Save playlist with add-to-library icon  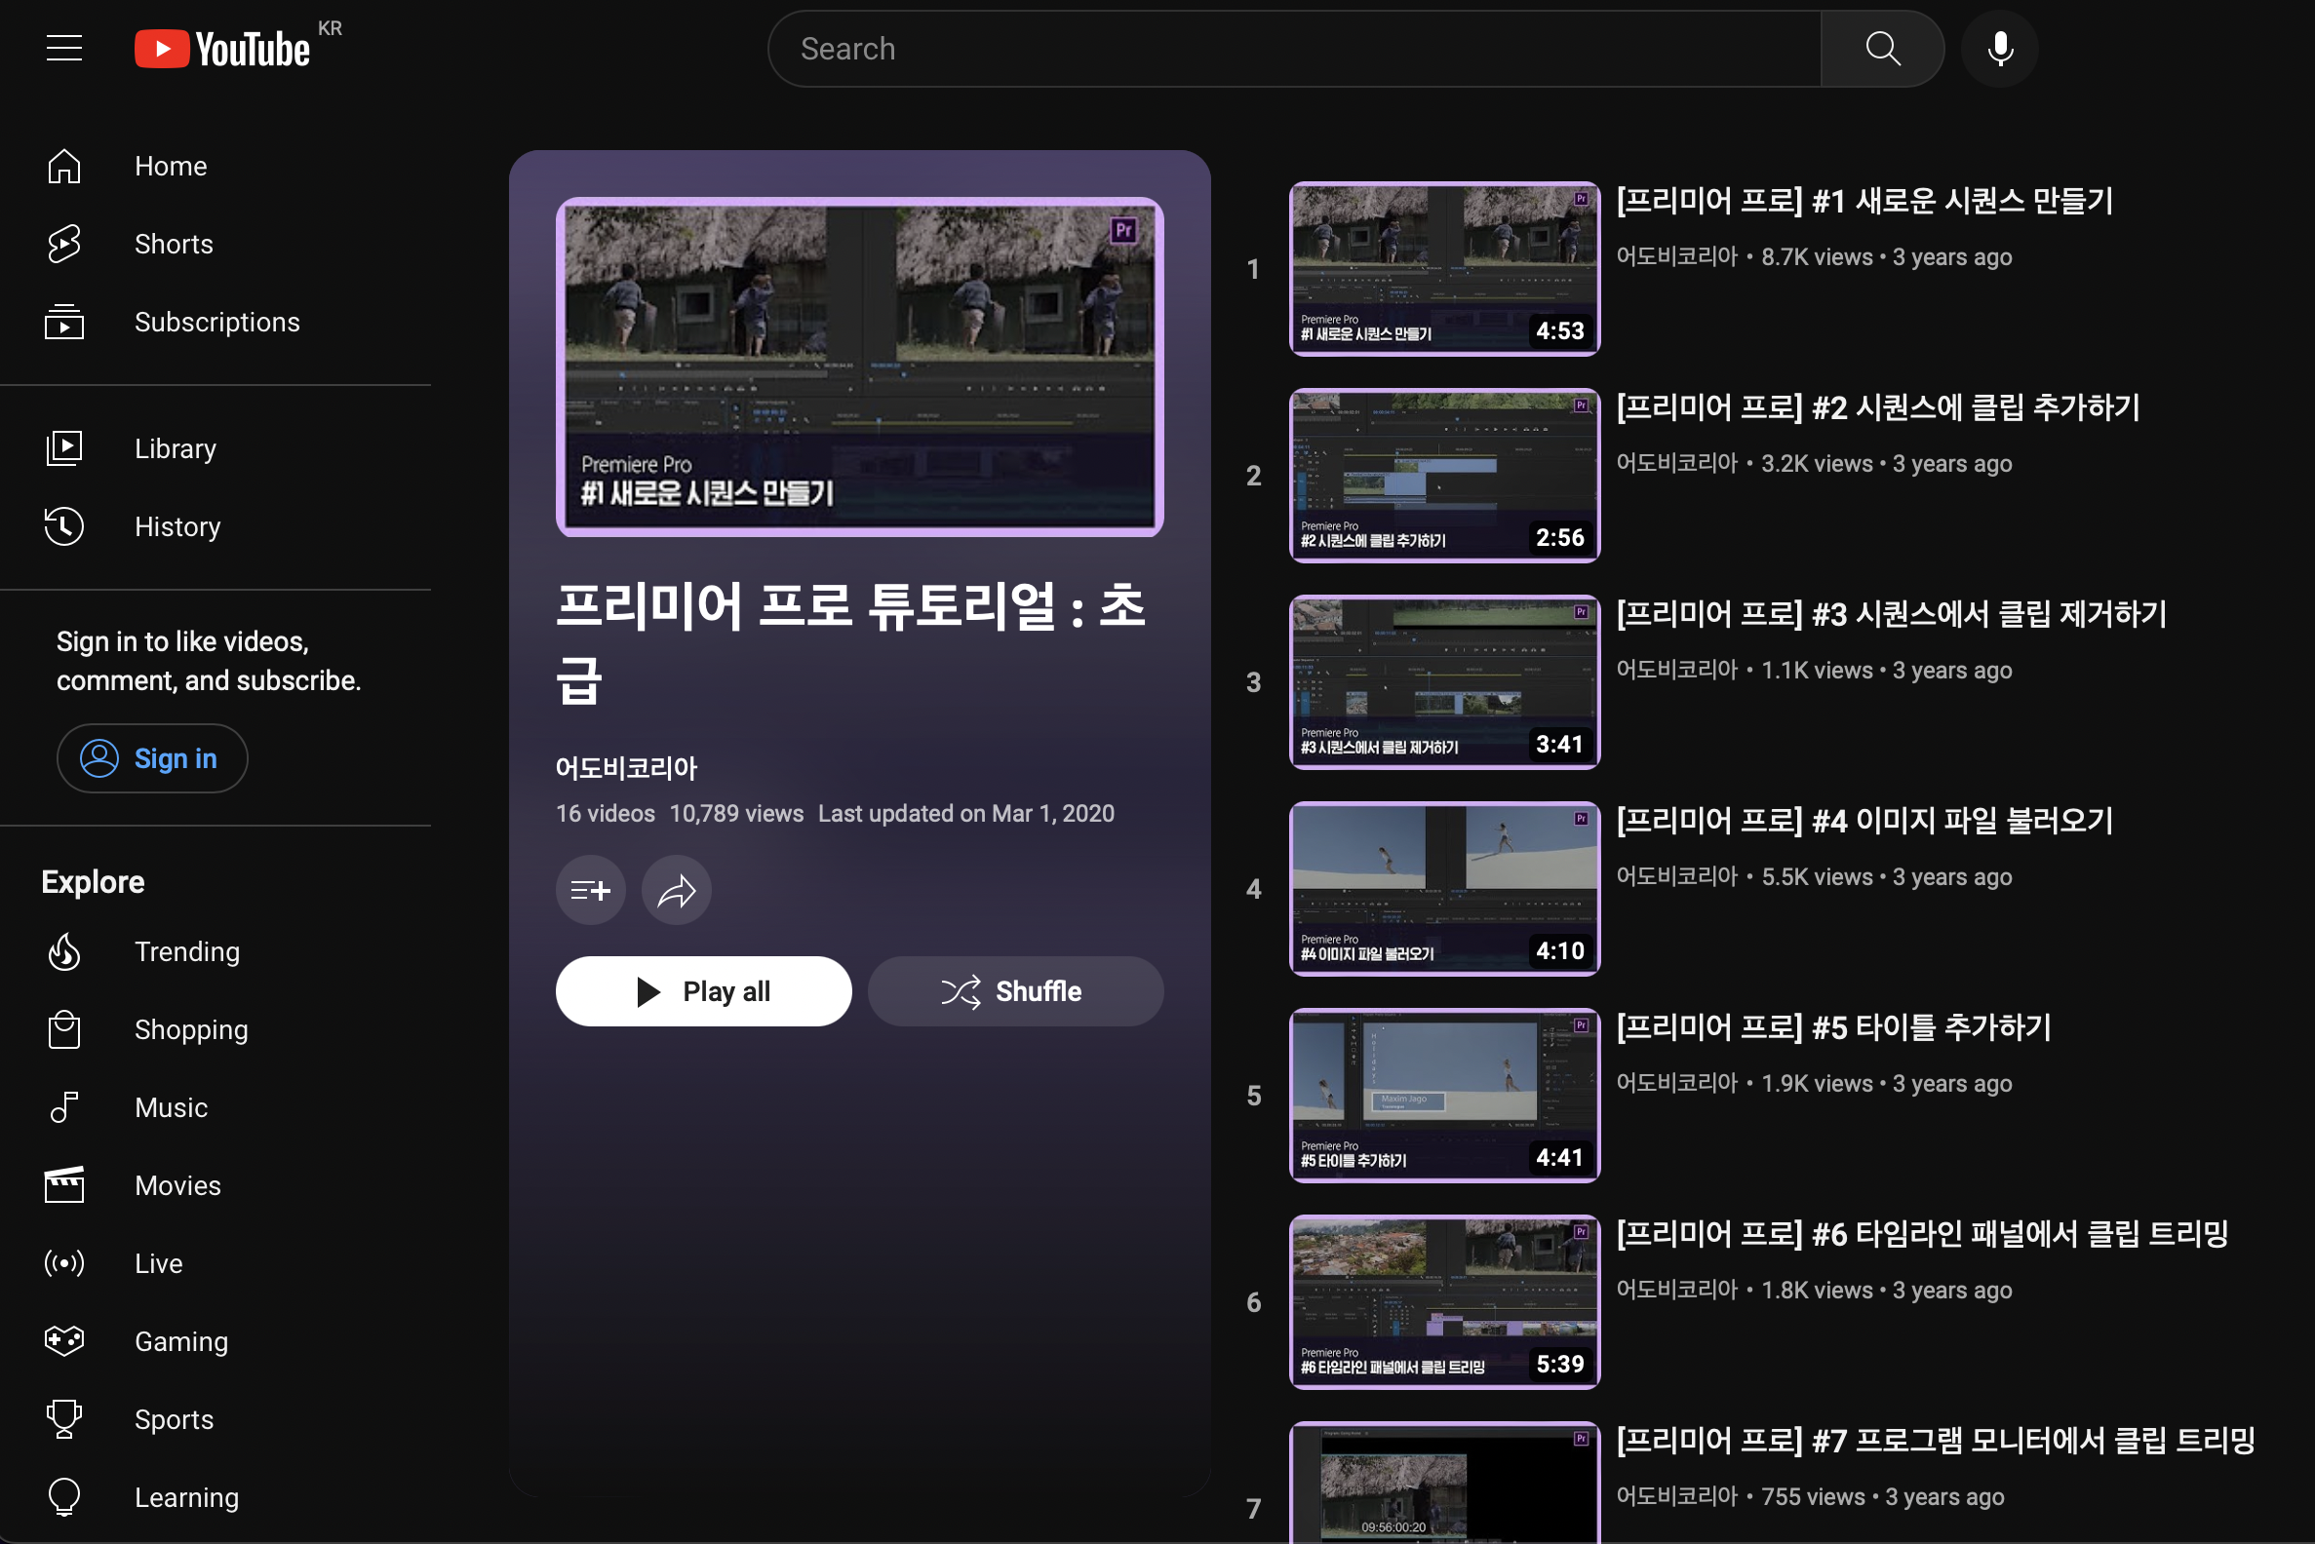[590, 890]
